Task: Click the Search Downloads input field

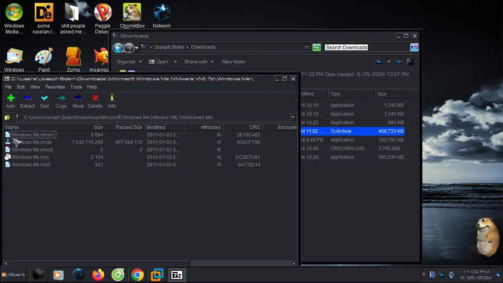Action: coord(367,47)
